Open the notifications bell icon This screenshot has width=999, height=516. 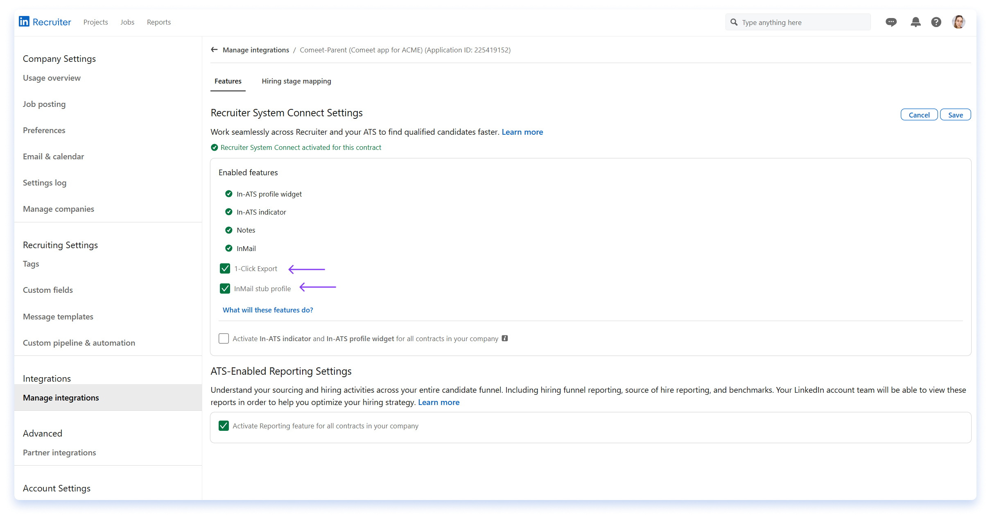coord(915,22)
